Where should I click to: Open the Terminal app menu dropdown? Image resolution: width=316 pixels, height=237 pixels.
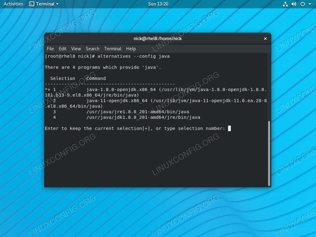[44, 4]
